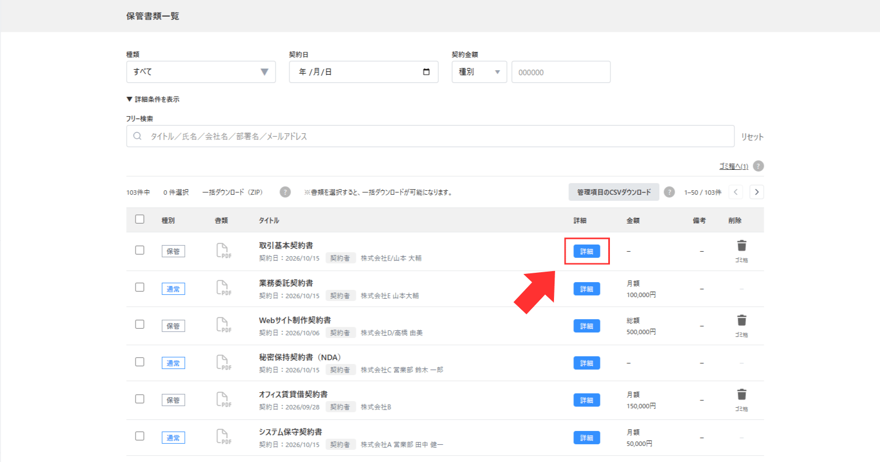Click help icon beside CSV download button
Screen dimensions: 880x462
coord(669,192)
